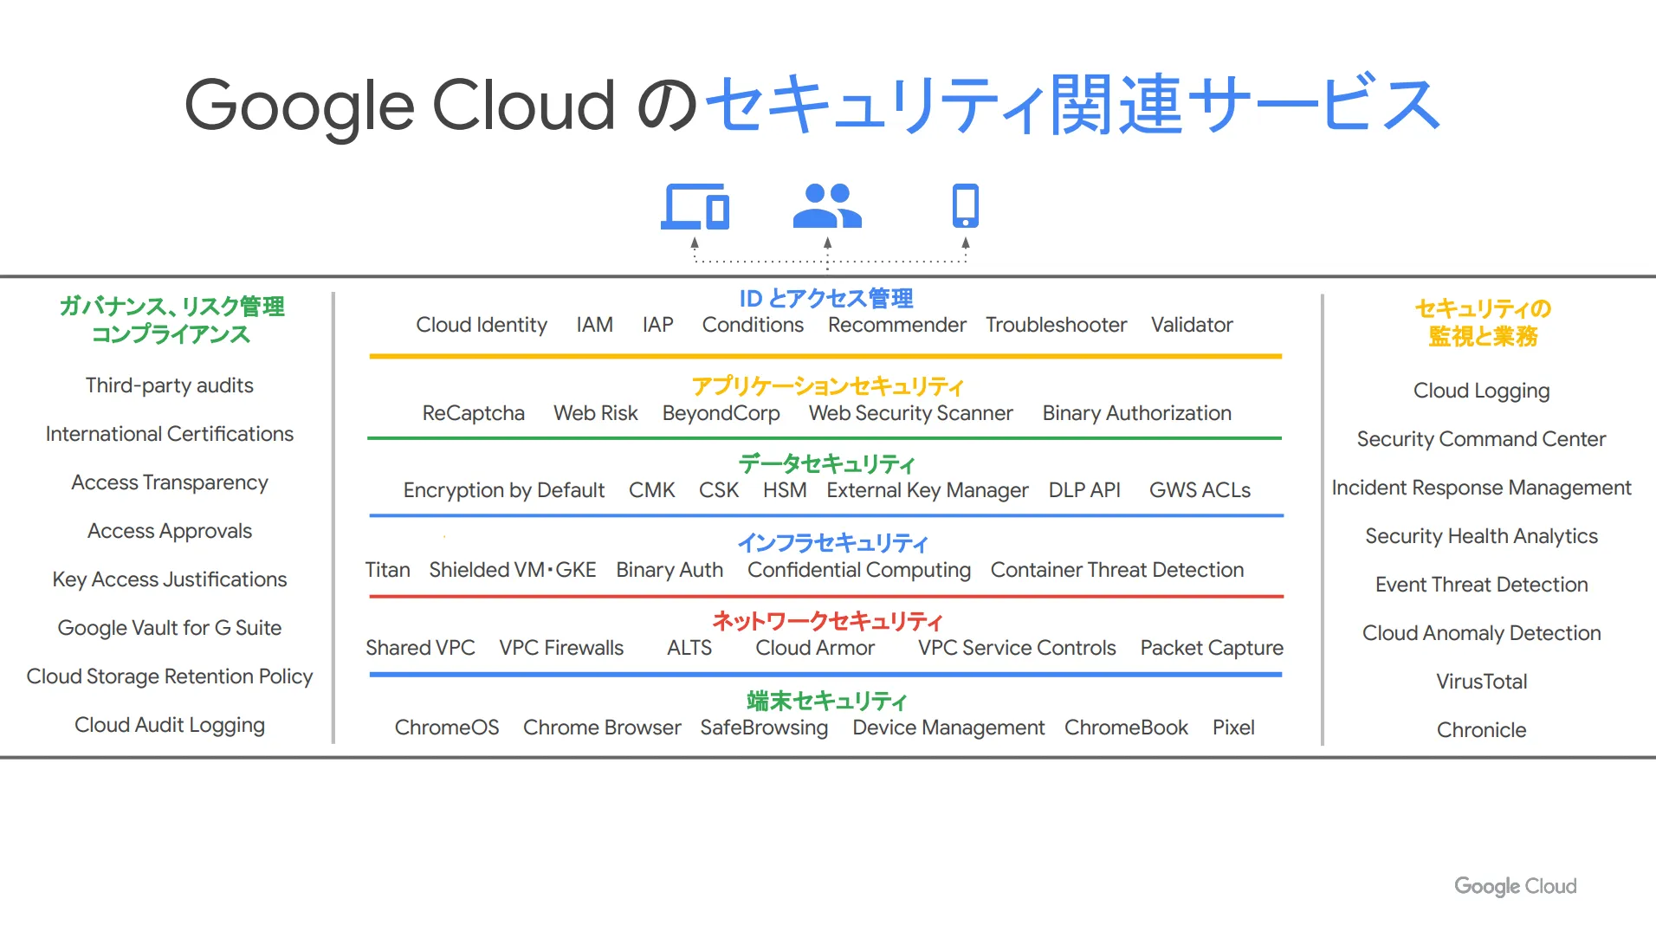Click the smartphone icon
The height and width of the screenshot is (925, 1656).
(x=966, y=206)
